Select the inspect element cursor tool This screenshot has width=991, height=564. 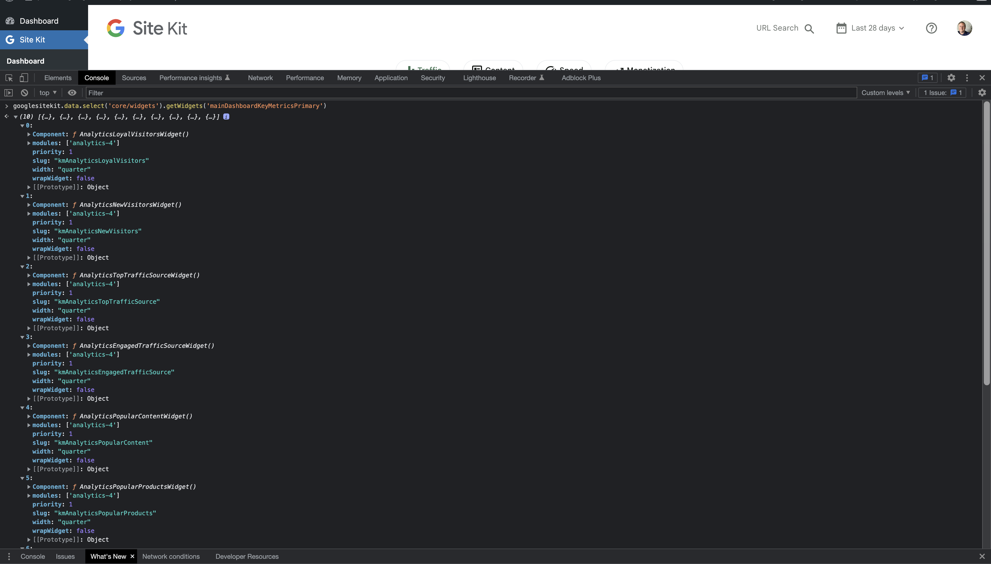click(9, 78)
